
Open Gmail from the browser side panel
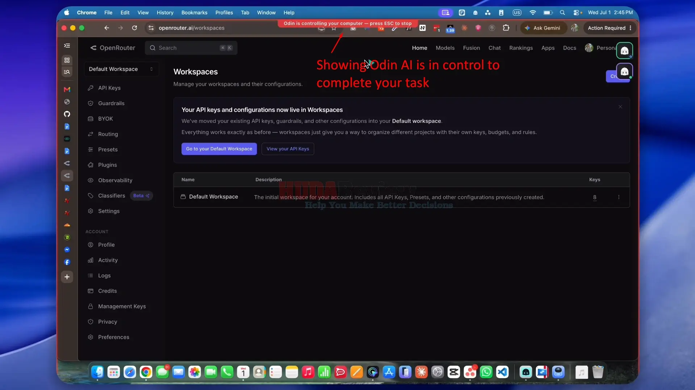[x=67, y=89]
